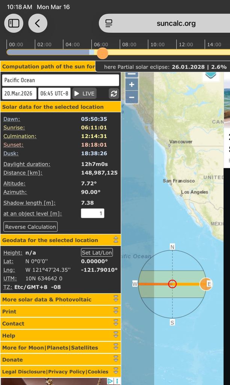Click the refresh date/time icon
This screenshot has width=230, height=385.
coord(114,94)
